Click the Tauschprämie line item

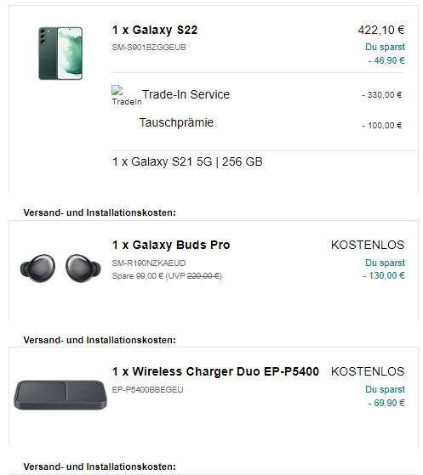[x=176, y=122]
